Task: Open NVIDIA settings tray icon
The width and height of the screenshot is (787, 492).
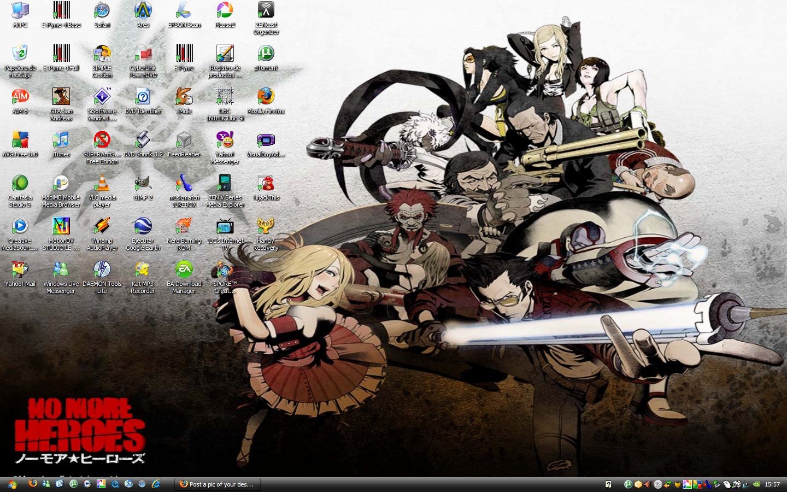Action: (756, 484)
